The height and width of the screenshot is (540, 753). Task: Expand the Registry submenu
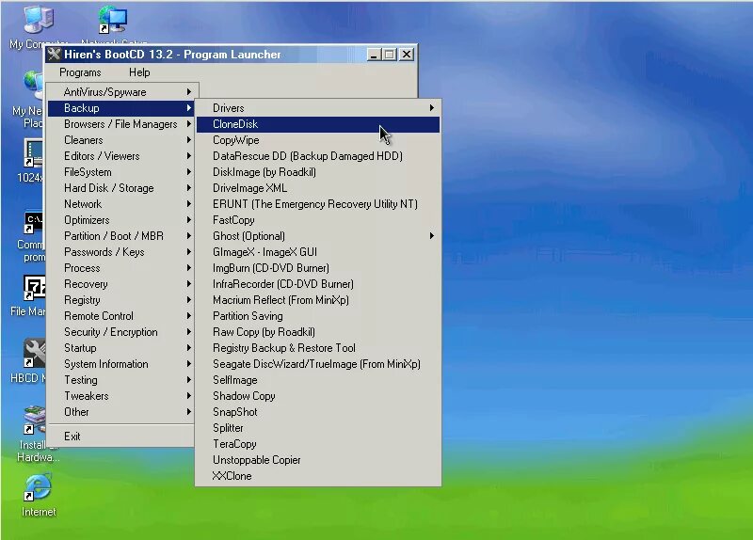122,300
